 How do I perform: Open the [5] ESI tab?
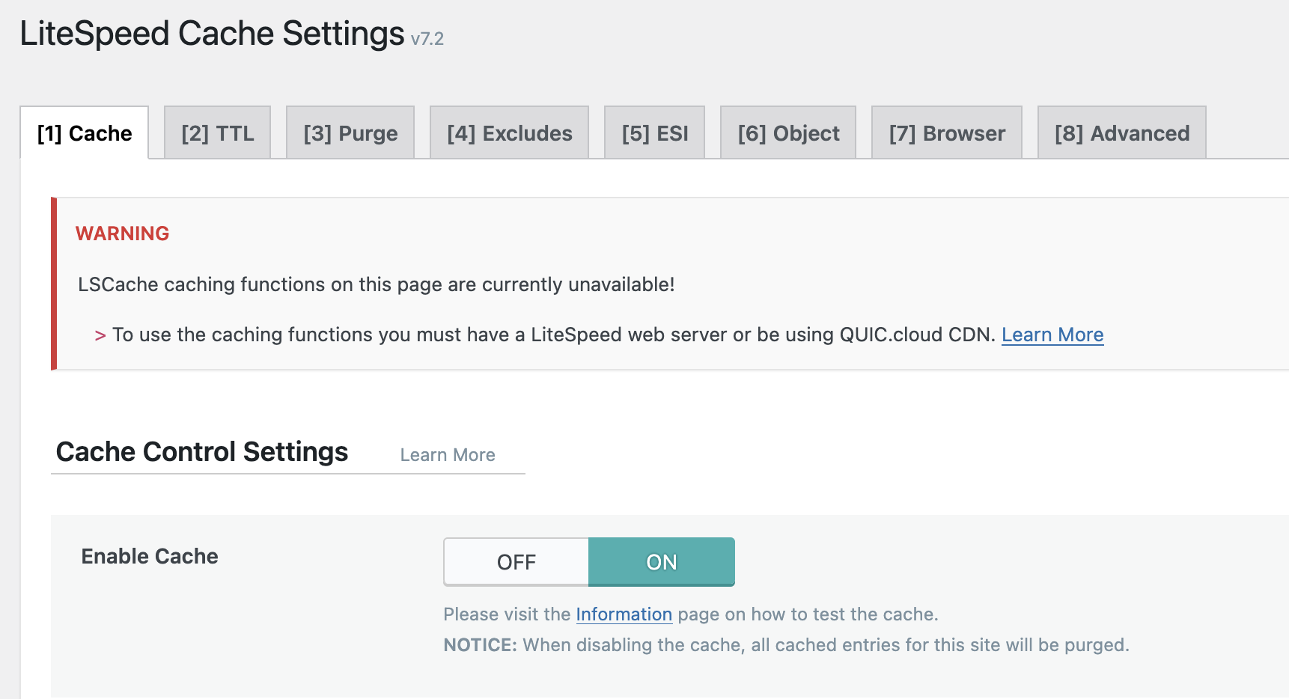[x=654, y=133]
